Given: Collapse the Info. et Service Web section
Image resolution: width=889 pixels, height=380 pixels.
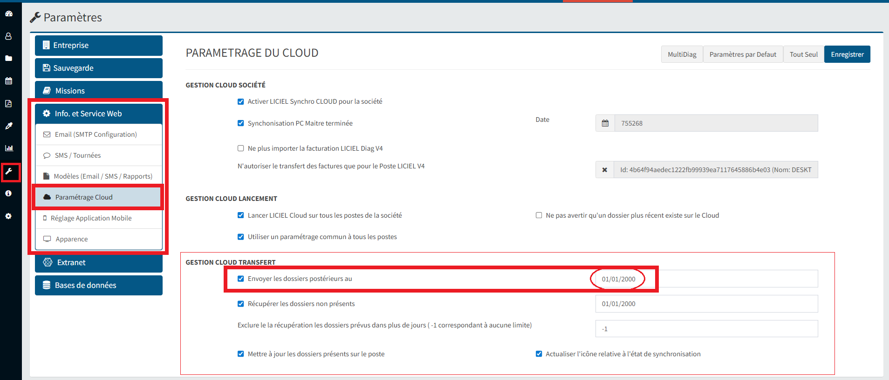Looking at the screenshot, I should [x=99, y=113].
